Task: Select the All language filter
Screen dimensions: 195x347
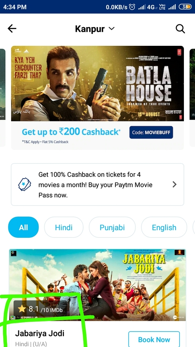Action: [23, 227]
